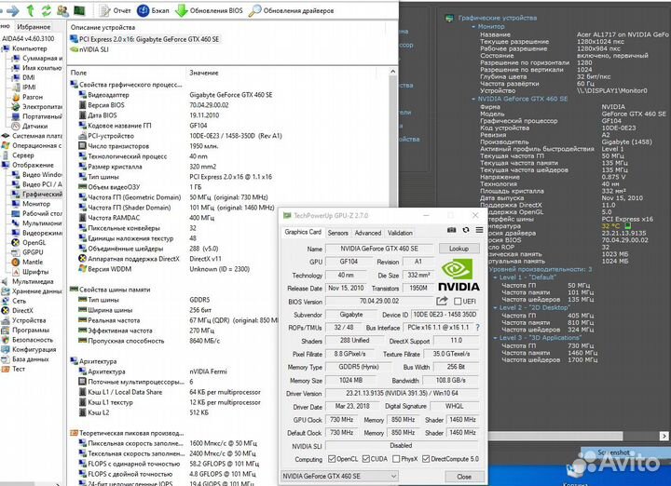Refresh the AIDA64 page with green arrows icon
This screenshot has width=671, height=486.
pyautogui.click(x=47, y=10)
